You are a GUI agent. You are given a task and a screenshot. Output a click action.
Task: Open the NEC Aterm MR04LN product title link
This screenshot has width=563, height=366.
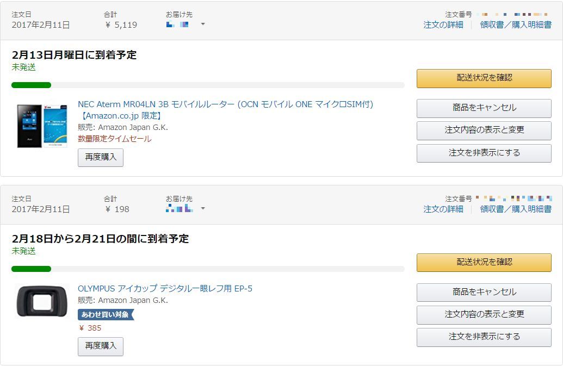[225, 104]
